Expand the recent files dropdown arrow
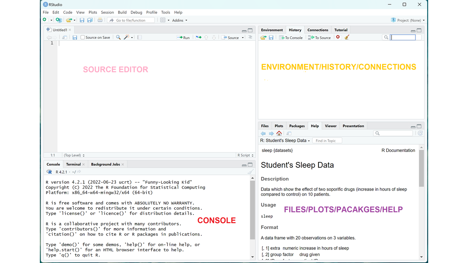468x263 pixels. point(75,20)
